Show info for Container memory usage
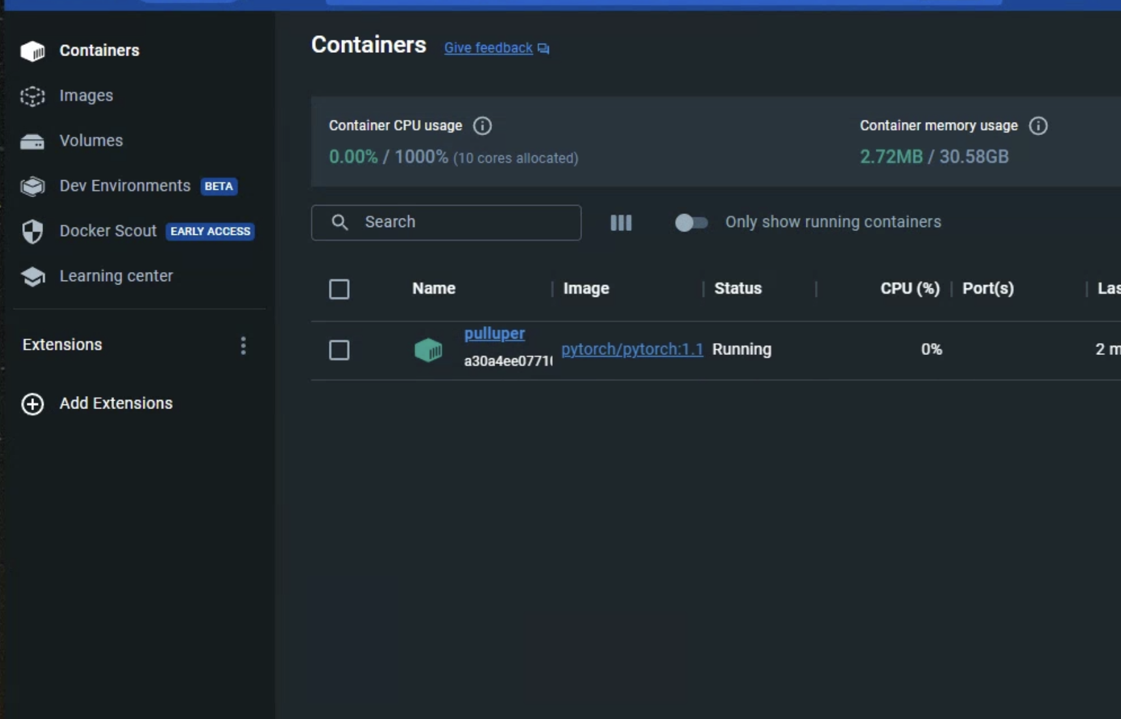Screen dimensions: 1121x719 [1038, 125]
